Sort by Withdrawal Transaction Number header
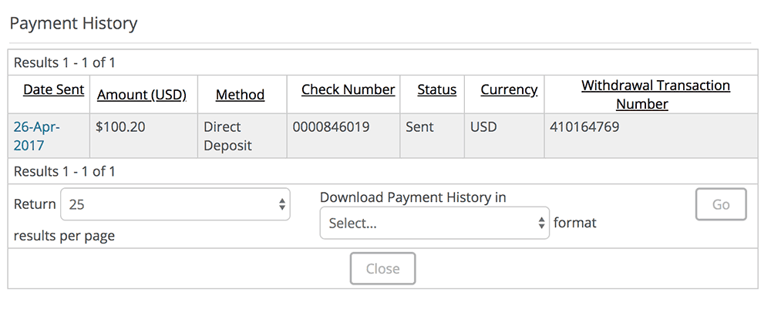The width and height of the screenshot is (771, 313). [655, 94]
